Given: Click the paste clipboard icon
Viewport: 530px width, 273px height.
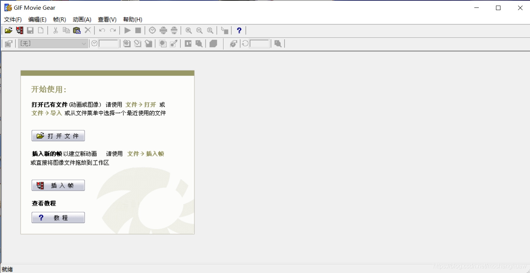Looking at the screenshot, I should click(x=77, y=31).
